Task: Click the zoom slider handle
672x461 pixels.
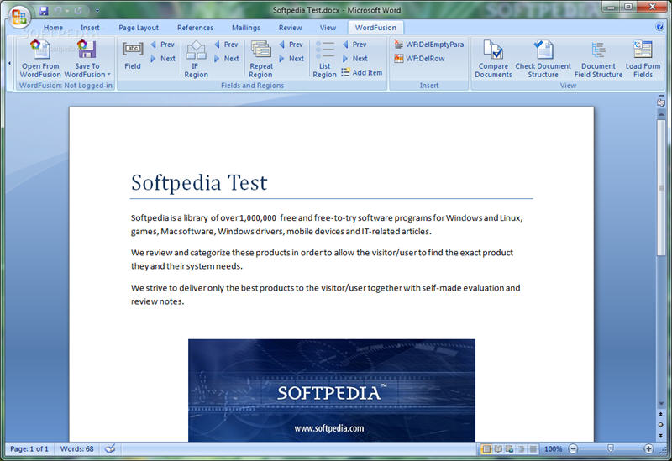Action: click(x=611, y=449)
